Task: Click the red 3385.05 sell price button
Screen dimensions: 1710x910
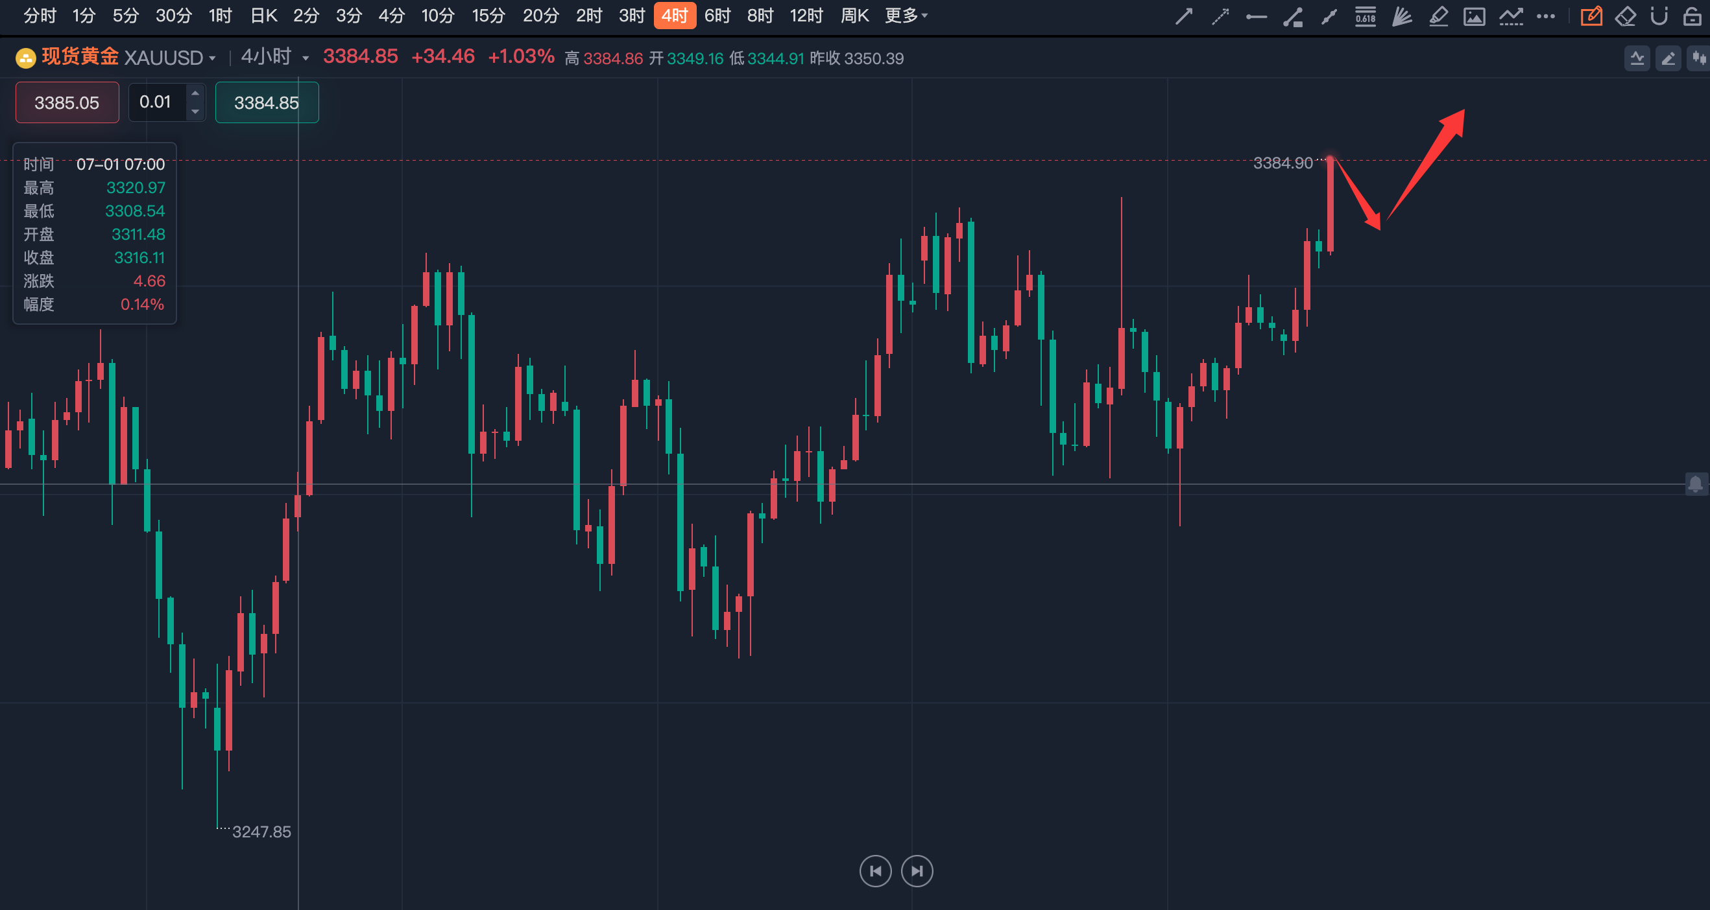Action: click(67, 103)
